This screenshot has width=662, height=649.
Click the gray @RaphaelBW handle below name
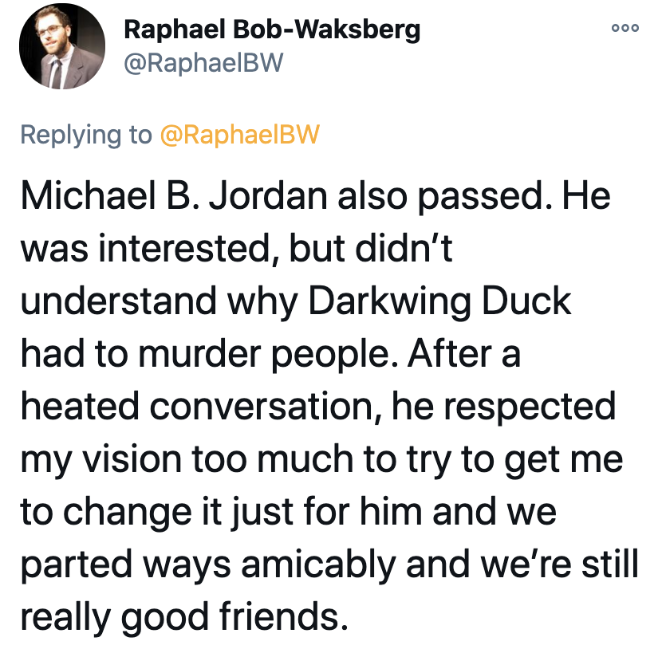[203, 63]
